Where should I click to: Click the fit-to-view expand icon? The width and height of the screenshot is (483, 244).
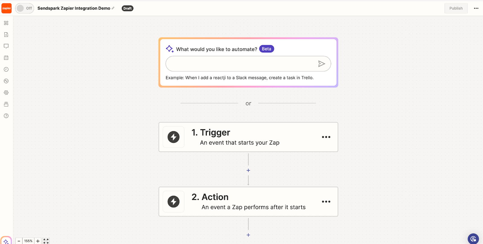pos(46,241)
